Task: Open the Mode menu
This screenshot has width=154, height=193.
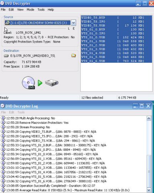Action: pos(30,10)
